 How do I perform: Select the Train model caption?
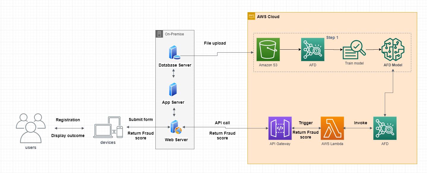(x=354, y=63)
